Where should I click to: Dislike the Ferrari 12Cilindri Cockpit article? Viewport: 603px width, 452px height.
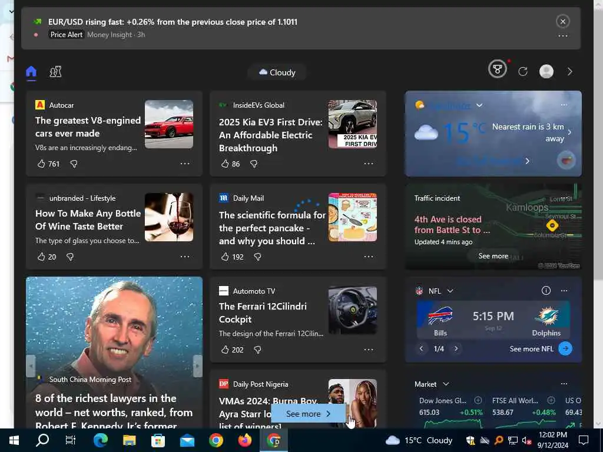[258, 350]
